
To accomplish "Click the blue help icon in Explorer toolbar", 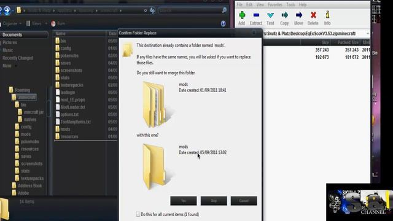I will point(223,23).
